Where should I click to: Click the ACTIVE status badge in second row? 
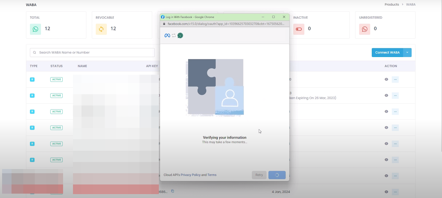56,96
